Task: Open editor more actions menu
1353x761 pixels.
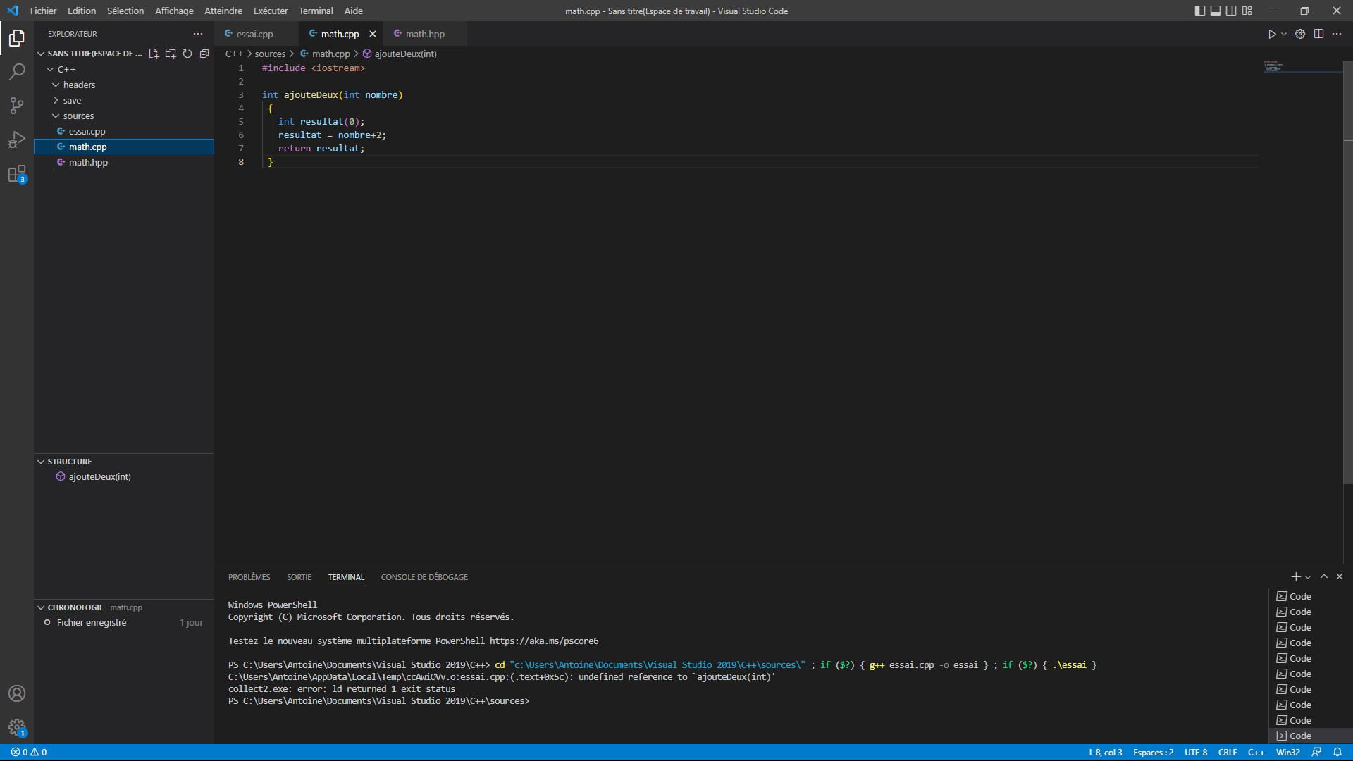Action: (x=1337, y=34)
